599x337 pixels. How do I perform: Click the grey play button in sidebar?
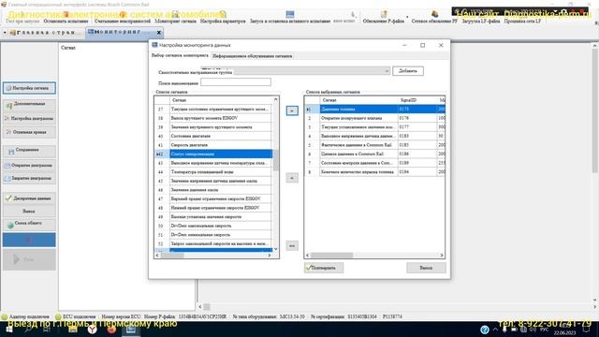pos(29,260)
